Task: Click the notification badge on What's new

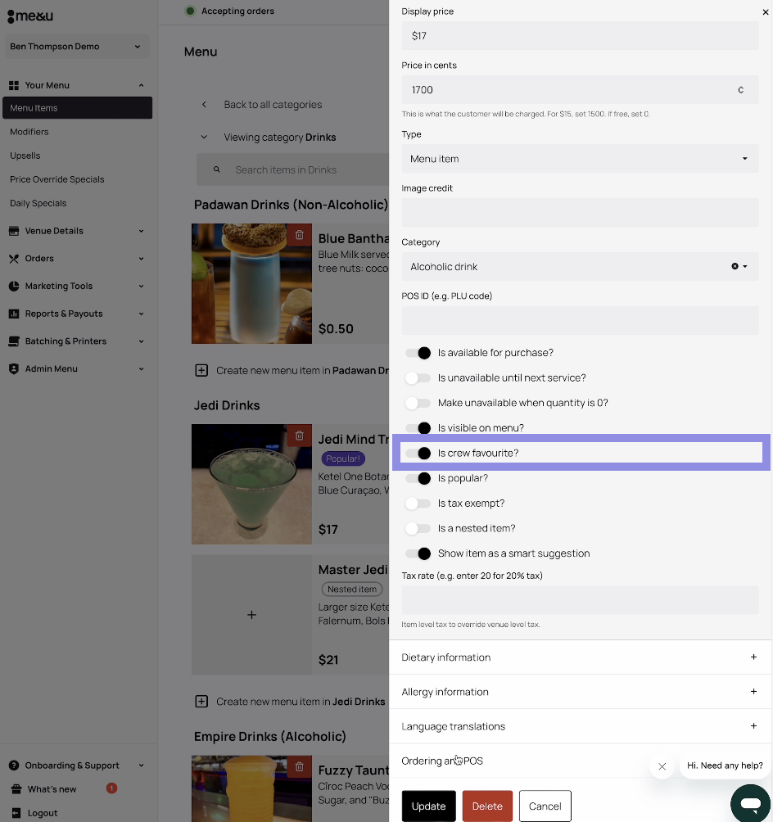Action: tap(111, 788)
